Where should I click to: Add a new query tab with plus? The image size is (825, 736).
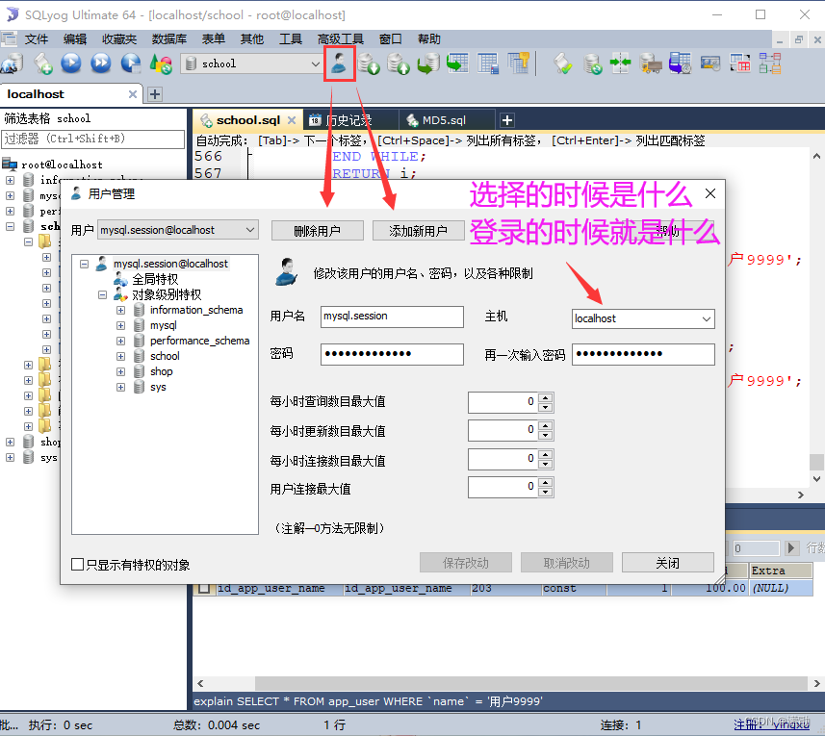(x=506, y=120)
